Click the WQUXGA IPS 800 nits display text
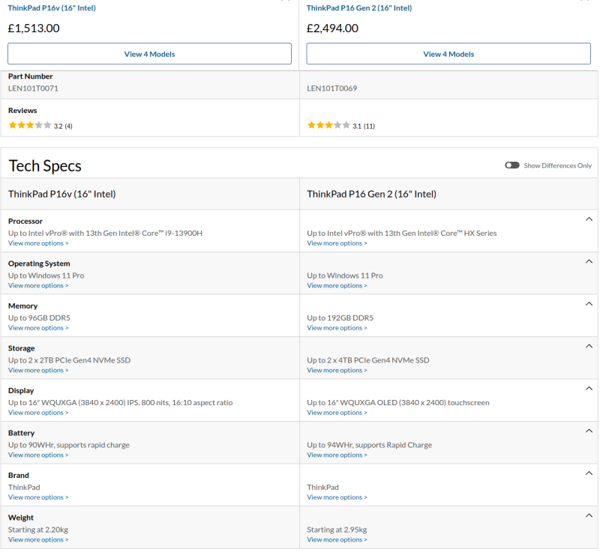 click(x=121, y=403)
